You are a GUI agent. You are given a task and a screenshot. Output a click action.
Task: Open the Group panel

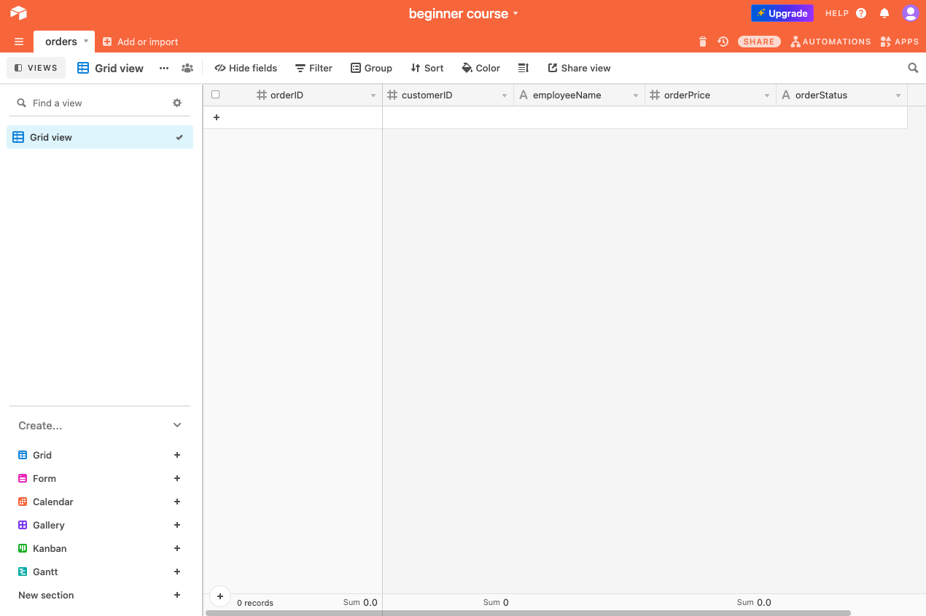coord(371,68)
